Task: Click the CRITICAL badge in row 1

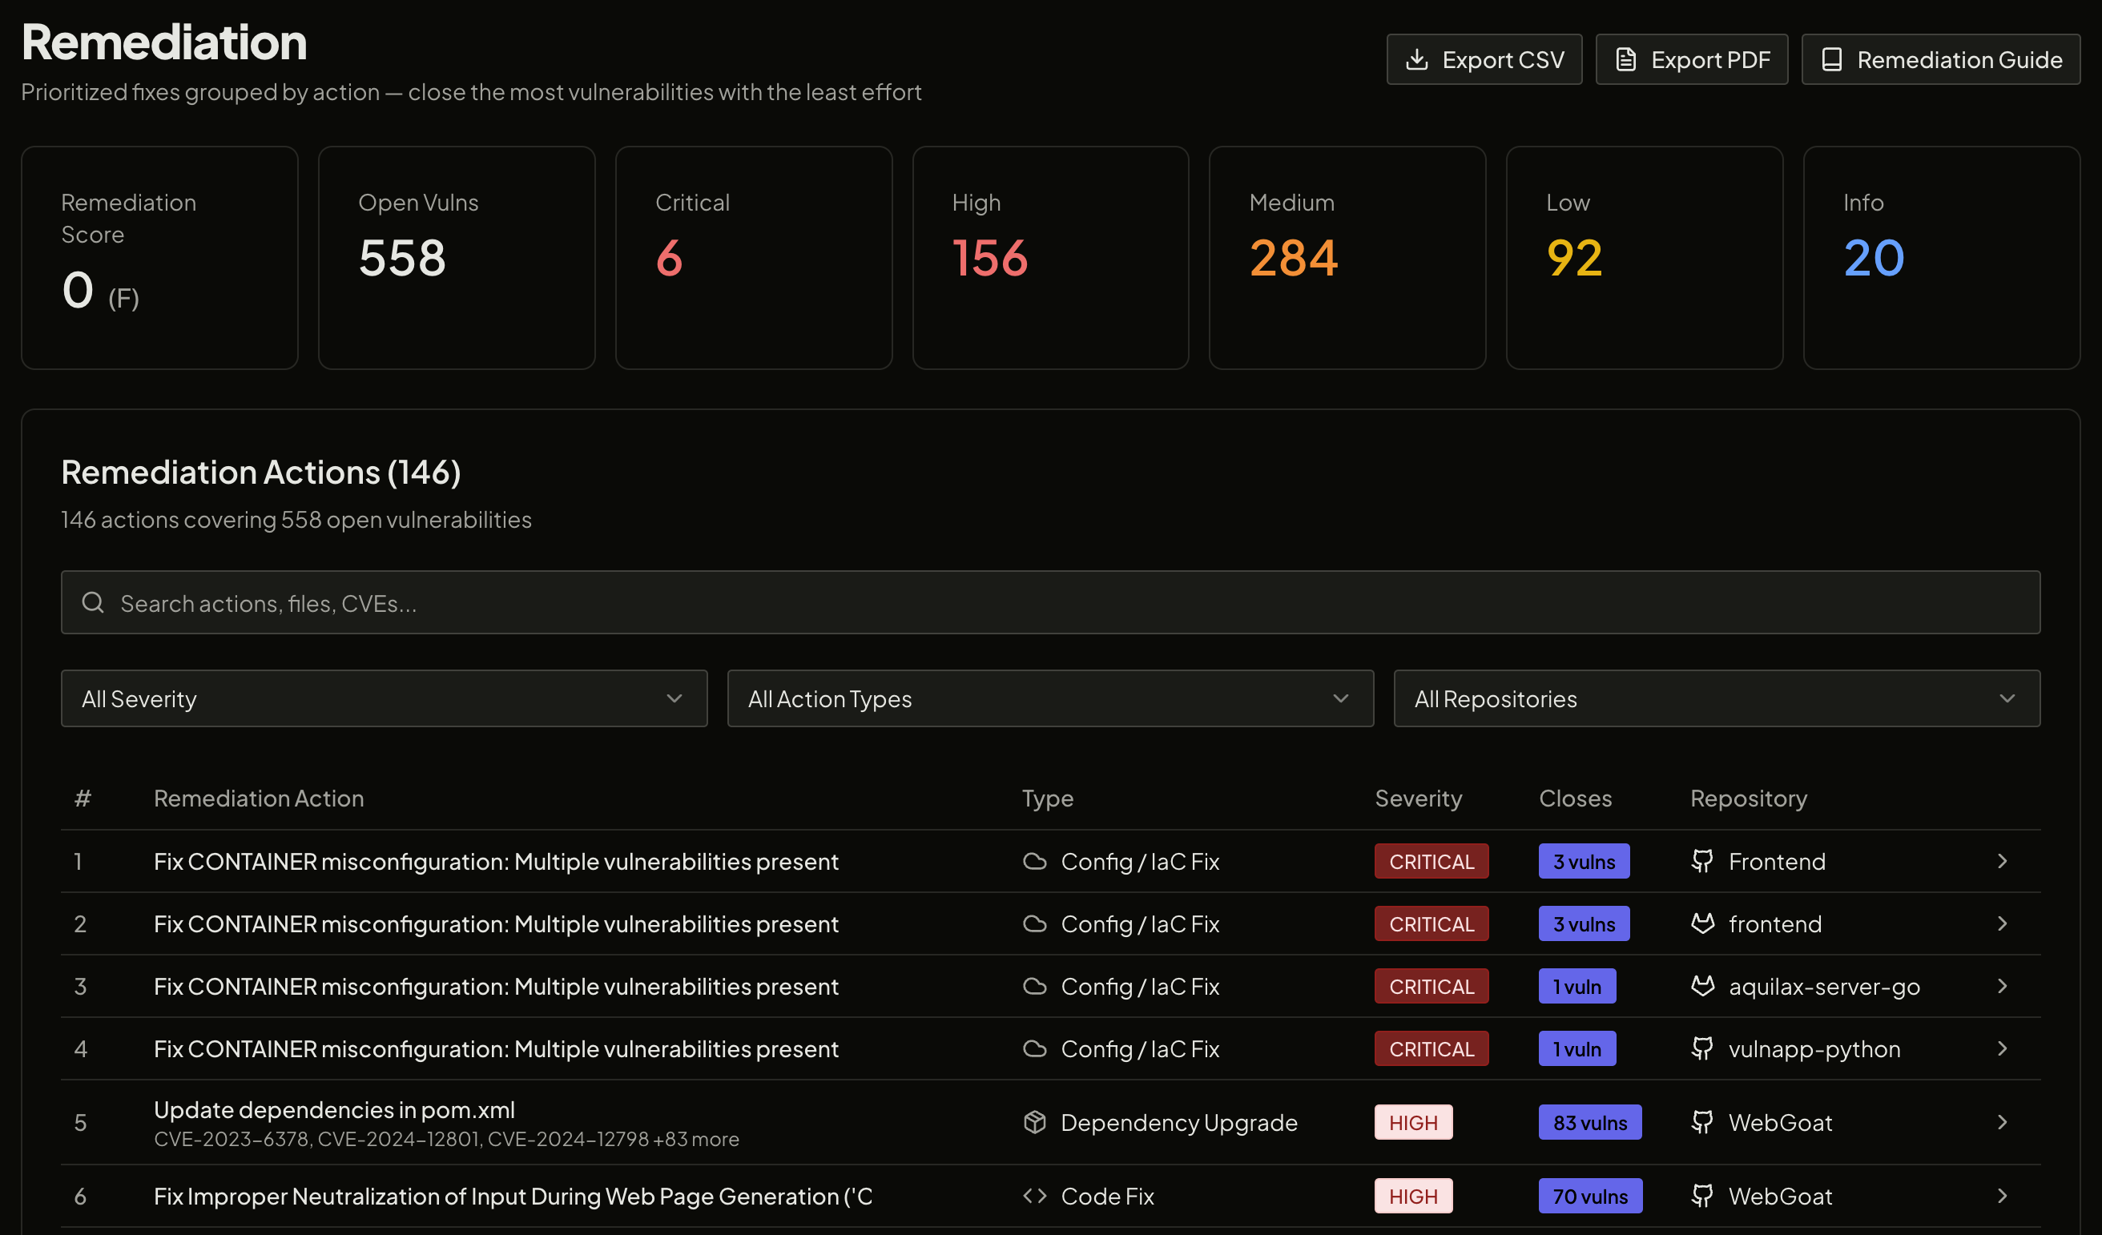Action: coord(1432,861)
